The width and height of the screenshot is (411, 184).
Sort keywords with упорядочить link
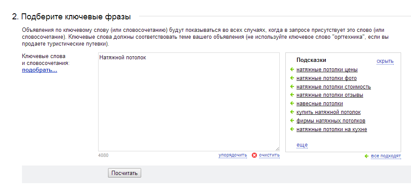click(x=233, y=155)
